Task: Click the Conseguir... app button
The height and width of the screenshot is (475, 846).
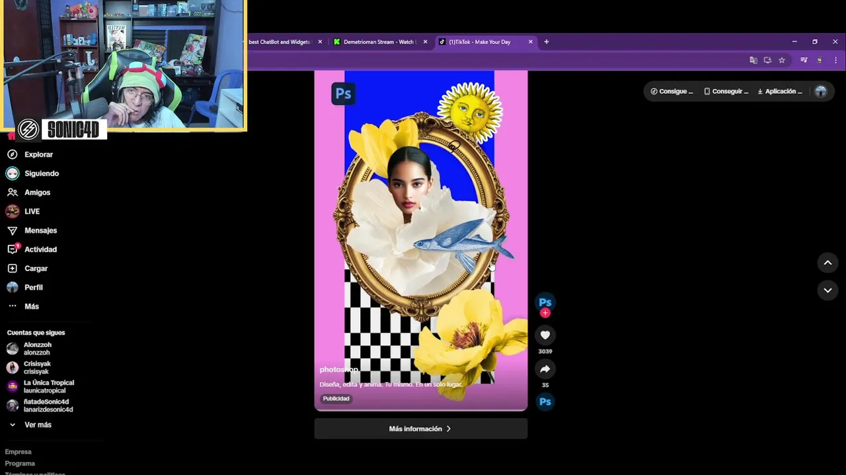Action: [726, 92]
